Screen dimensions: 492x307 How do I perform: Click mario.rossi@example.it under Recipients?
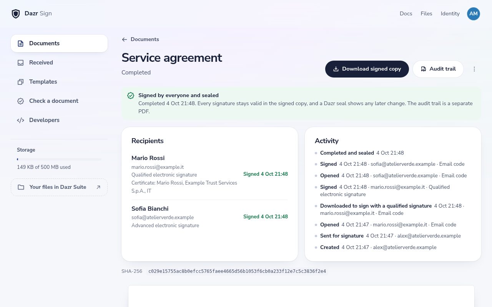158,167
